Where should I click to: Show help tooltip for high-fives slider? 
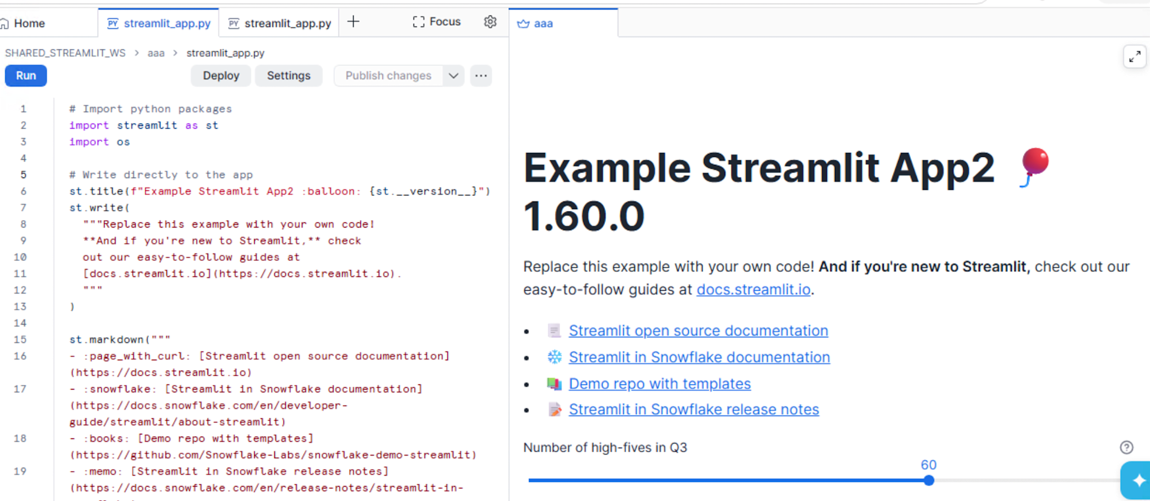tap(1126, 447)
